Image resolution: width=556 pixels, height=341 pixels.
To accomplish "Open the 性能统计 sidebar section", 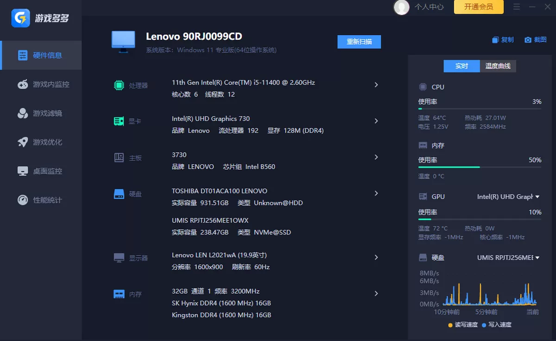I will tap(41, 200).
